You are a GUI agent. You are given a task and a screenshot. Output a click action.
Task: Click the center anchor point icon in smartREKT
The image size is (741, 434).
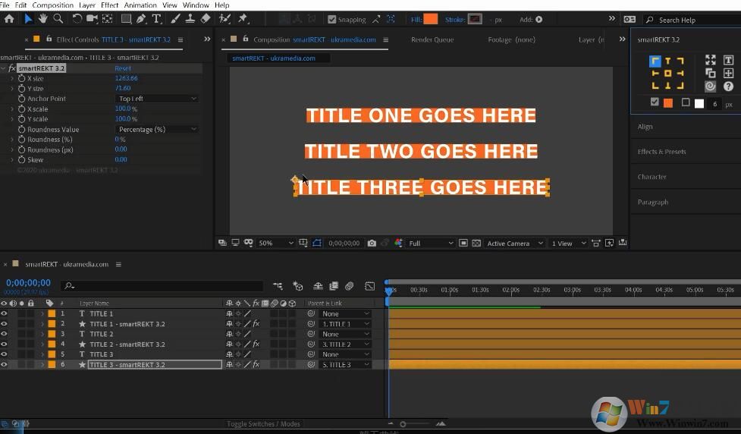pyautogui.click(x=667, y=74)
